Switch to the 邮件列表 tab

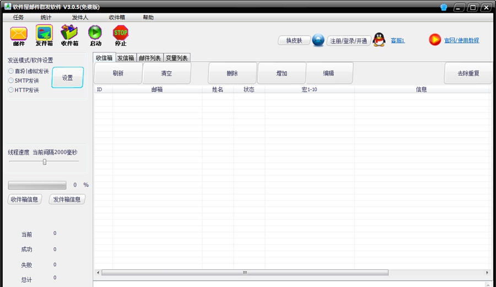(x=149, y=57)
